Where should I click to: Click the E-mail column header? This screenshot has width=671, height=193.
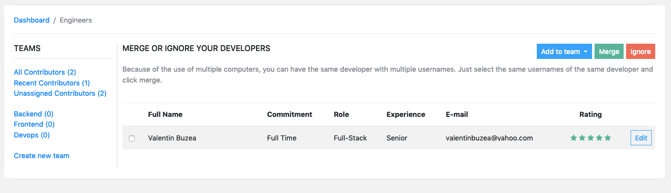pos(457,114)
